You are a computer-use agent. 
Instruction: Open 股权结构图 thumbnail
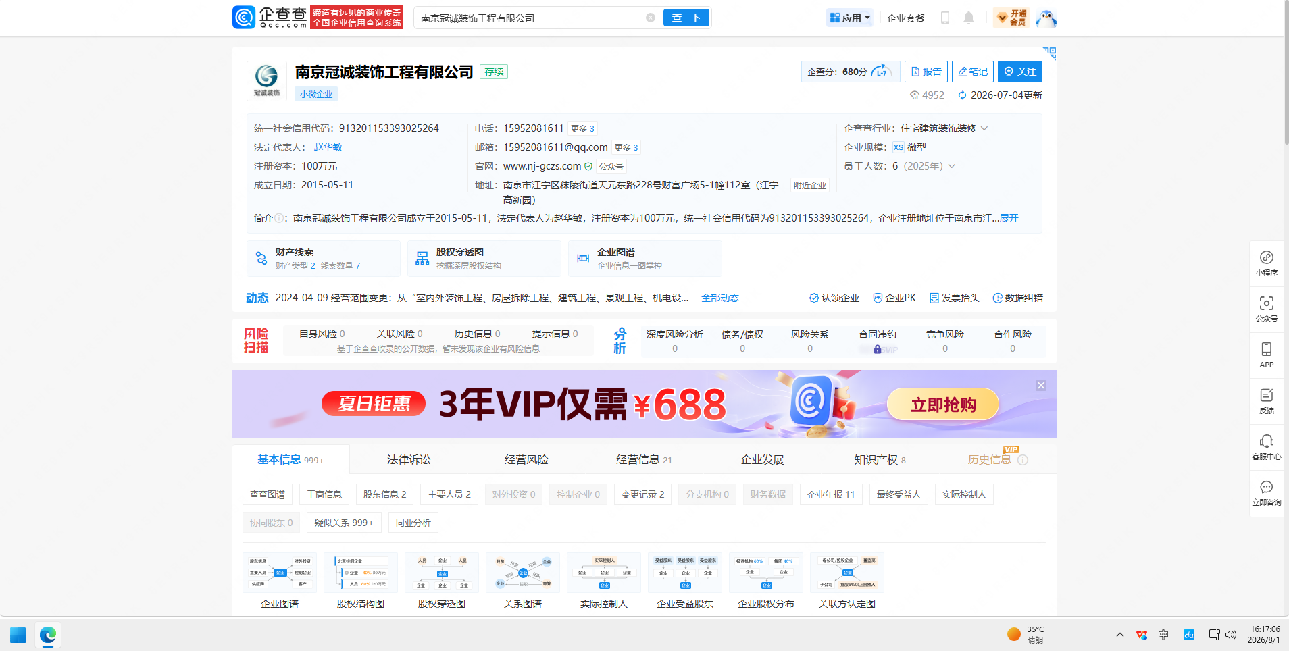coord(361,581)
